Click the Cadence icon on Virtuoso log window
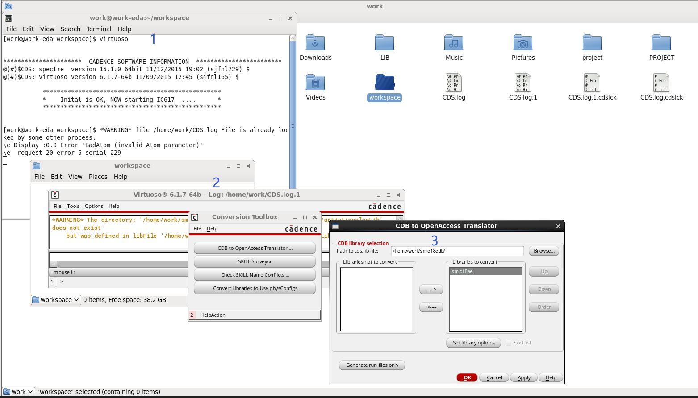 click(x=54, y=195)
